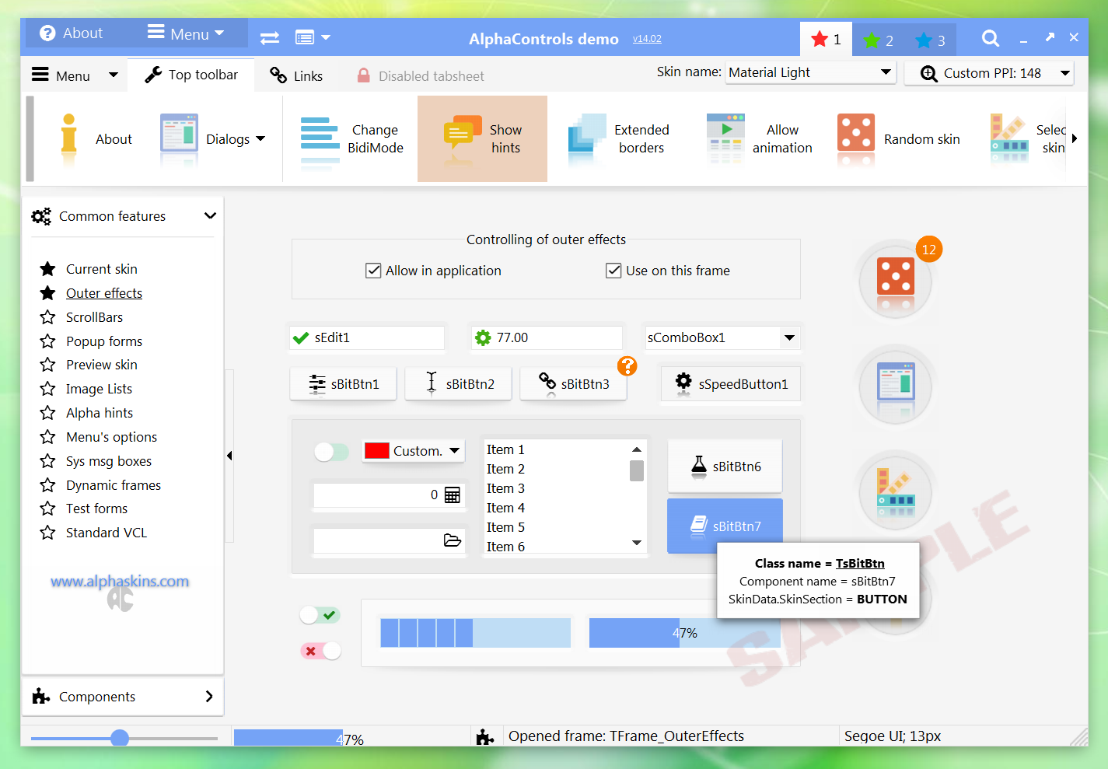1108x769 pixels.
Task: Expand the Components section
Action: tap(209, 697)
